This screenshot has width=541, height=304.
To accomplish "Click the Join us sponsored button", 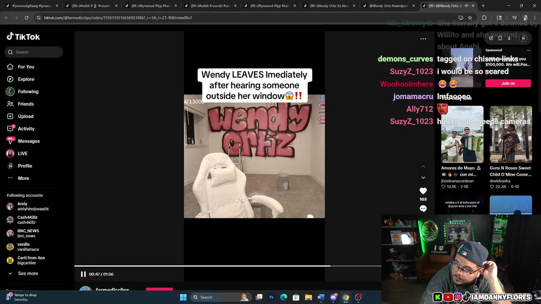I will coord(508,83).
